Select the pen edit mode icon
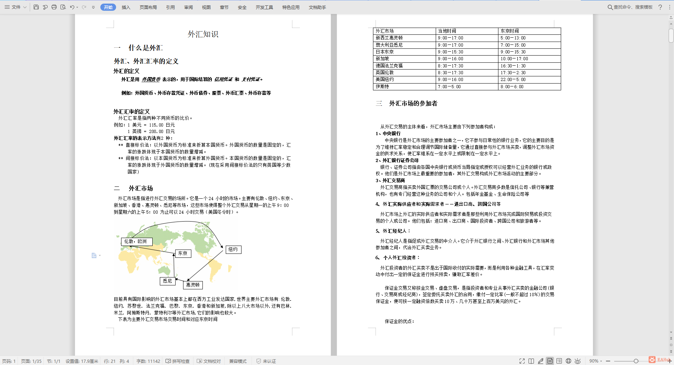The image size is (674, 365). tap(541, 361)
